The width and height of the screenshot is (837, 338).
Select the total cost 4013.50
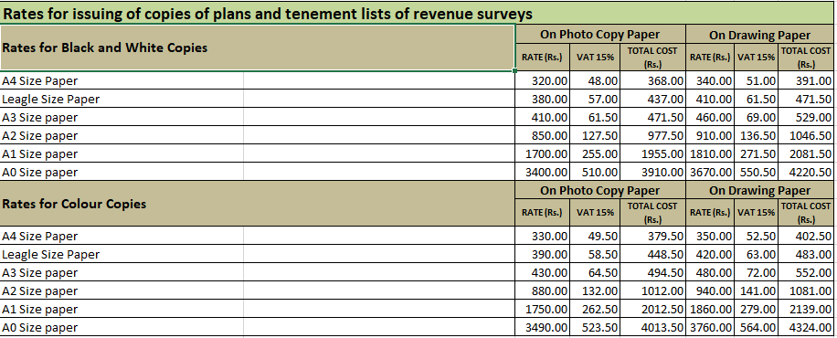click(652, 327)
